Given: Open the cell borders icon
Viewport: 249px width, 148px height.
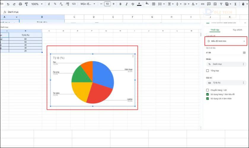Looking at the screenshot, I should [x=154, y=4].
